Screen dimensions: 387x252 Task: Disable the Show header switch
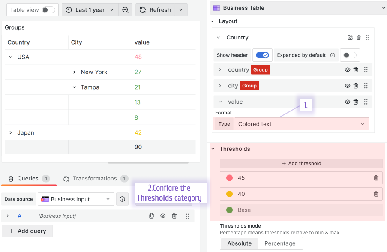click(262, 55)
